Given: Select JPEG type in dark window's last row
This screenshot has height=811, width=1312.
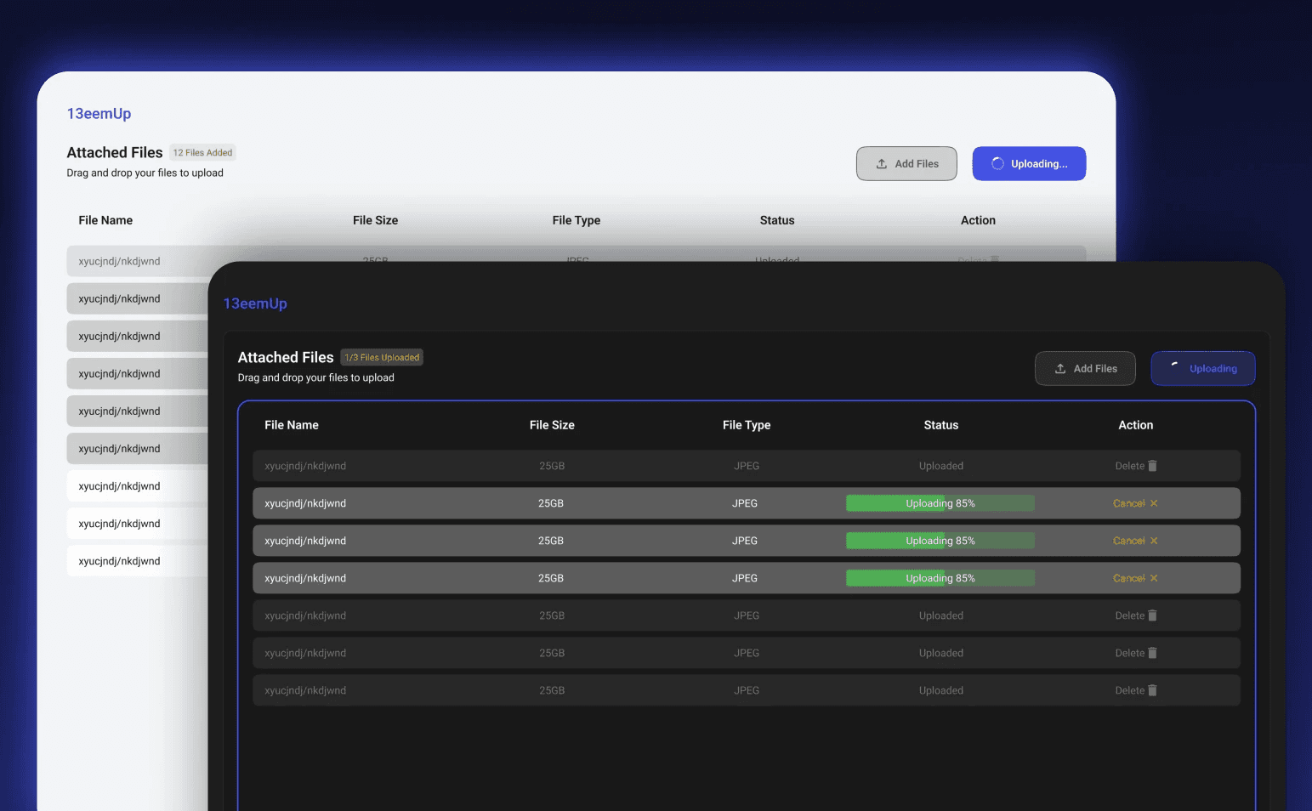Looking at the screenshot, I should click(747, 690).
